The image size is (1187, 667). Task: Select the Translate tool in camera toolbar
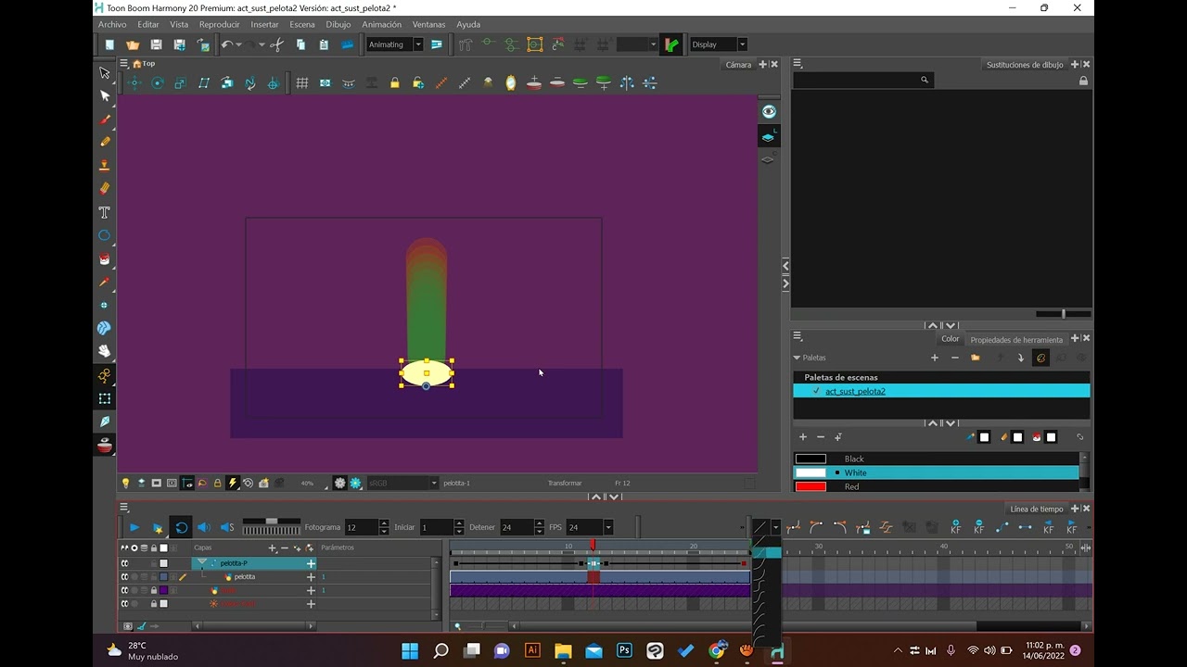(134, 83)
